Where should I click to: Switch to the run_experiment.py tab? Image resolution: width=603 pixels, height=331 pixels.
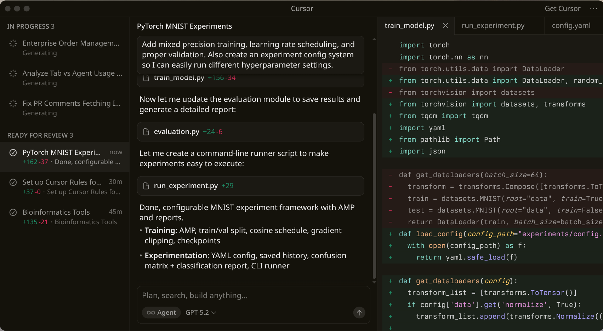point(493,25)
